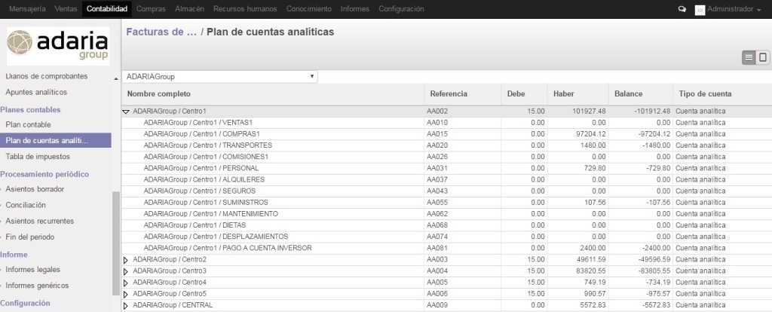
Task: Open the Conocimiento menu
Action: [308, 9]
